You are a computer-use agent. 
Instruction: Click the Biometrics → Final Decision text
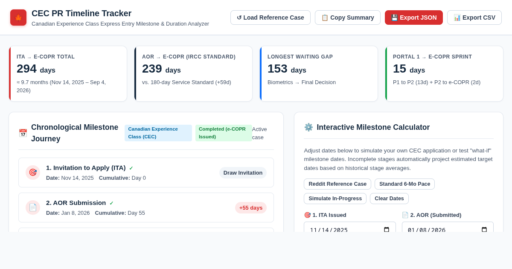point(302,82)
